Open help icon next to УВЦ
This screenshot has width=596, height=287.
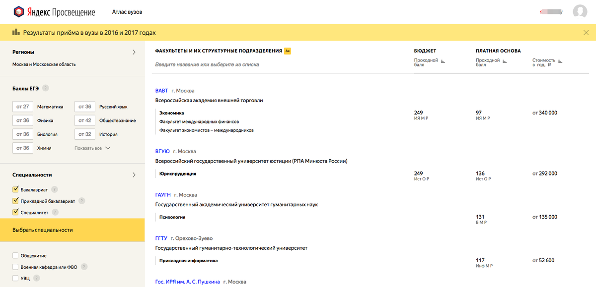(x=36, y=278)
